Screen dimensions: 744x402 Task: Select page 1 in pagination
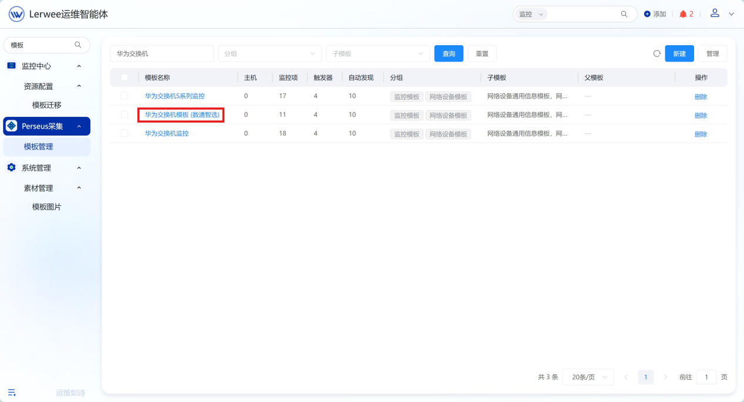645,377
